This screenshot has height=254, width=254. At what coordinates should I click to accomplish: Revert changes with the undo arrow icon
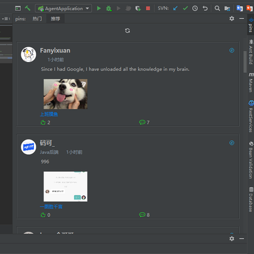(x=205, y=8)
